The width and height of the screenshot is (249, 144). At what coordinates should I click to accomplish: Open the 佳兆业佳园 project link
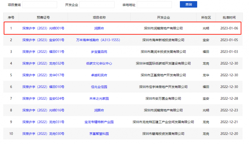99,87
